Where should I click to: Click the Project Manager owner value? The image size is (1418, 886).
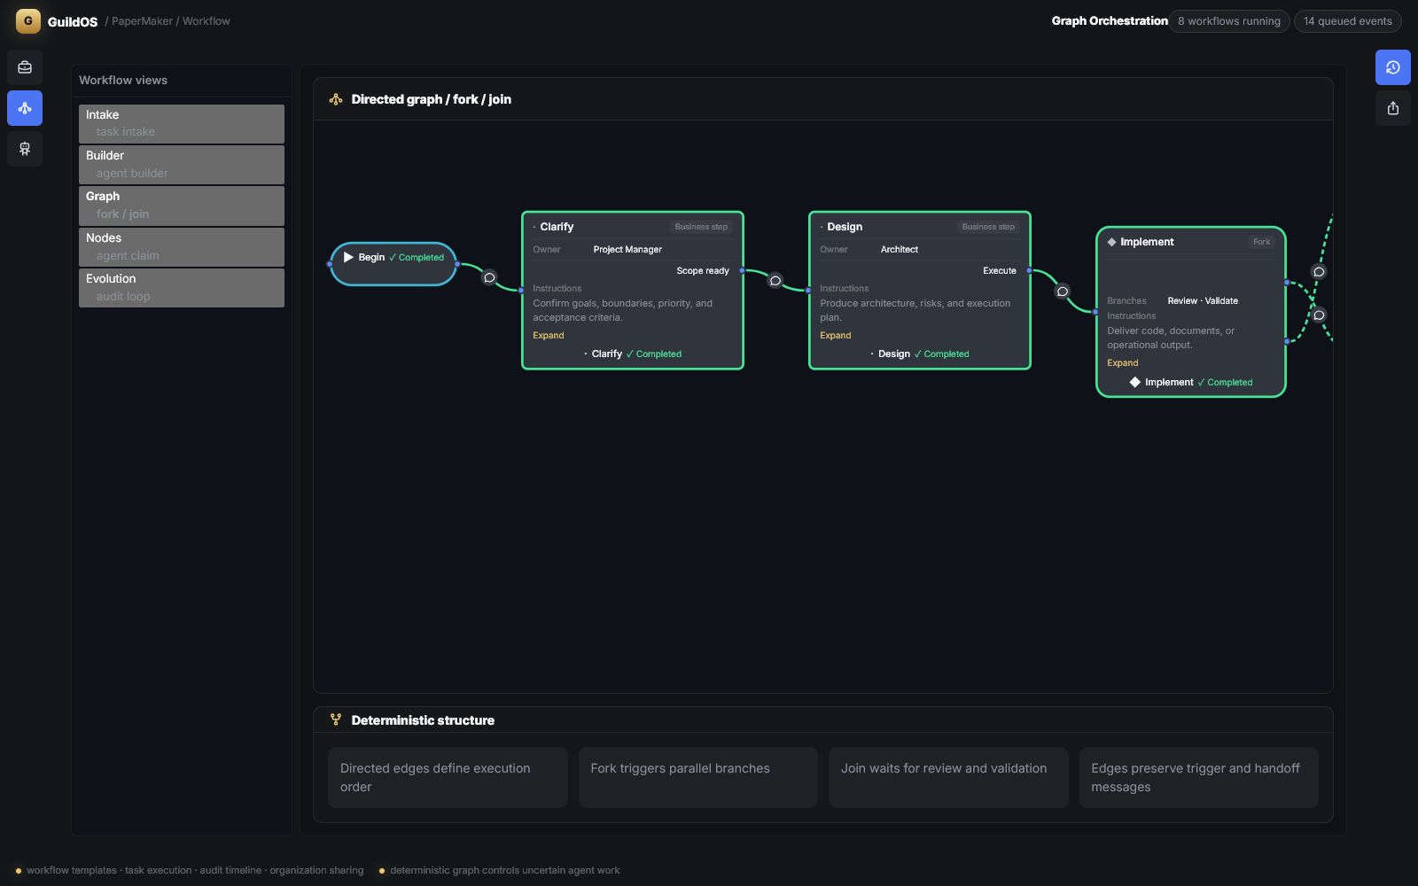tap(627, 250)
